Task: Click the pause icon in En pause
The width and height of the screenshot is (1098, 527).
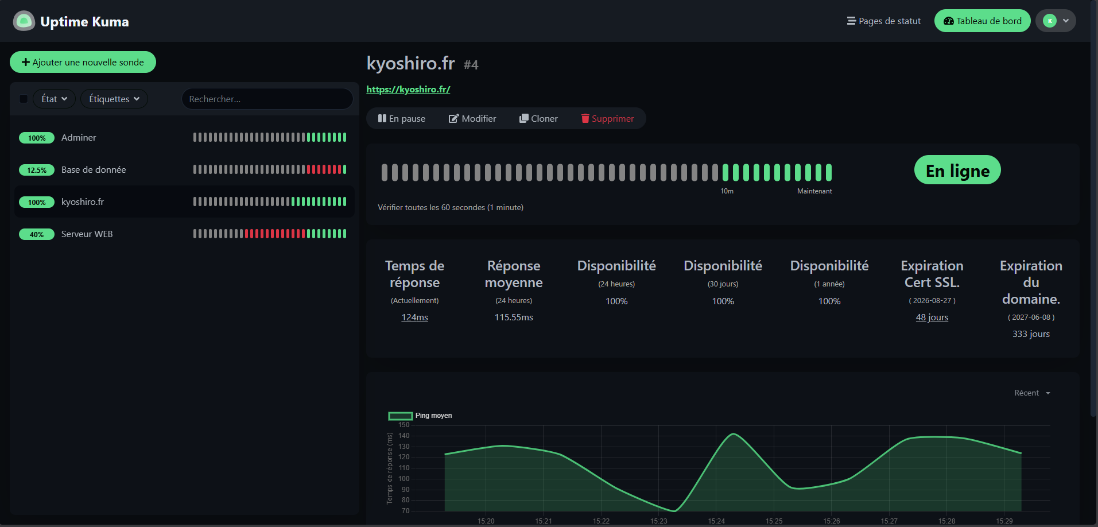Action: (x=382, y=118)
